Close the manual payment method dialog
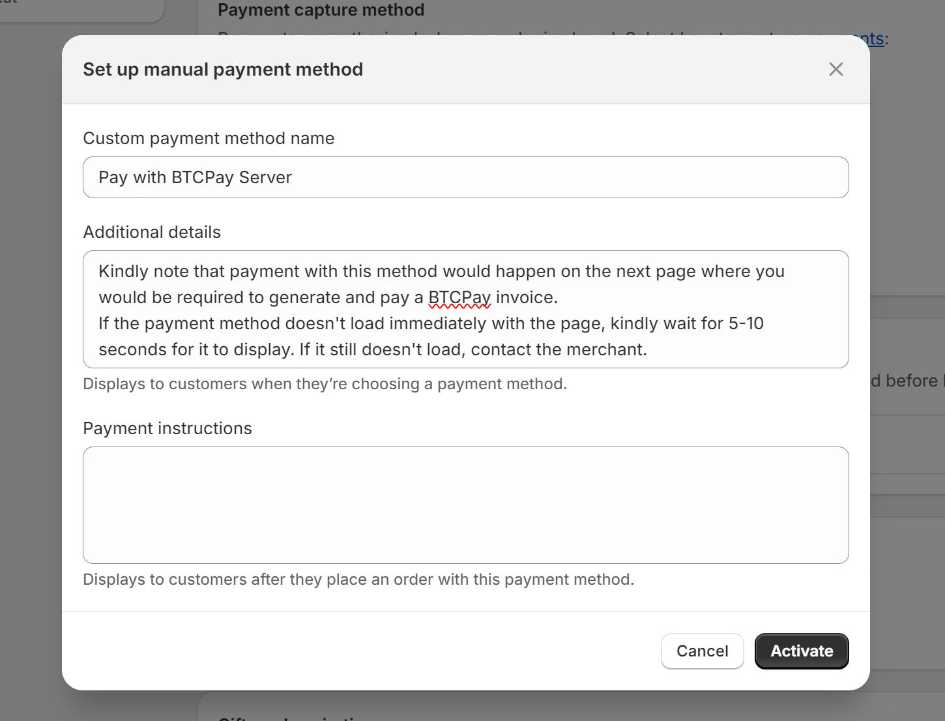Screen dimensions: 945x721 (836, 68)
